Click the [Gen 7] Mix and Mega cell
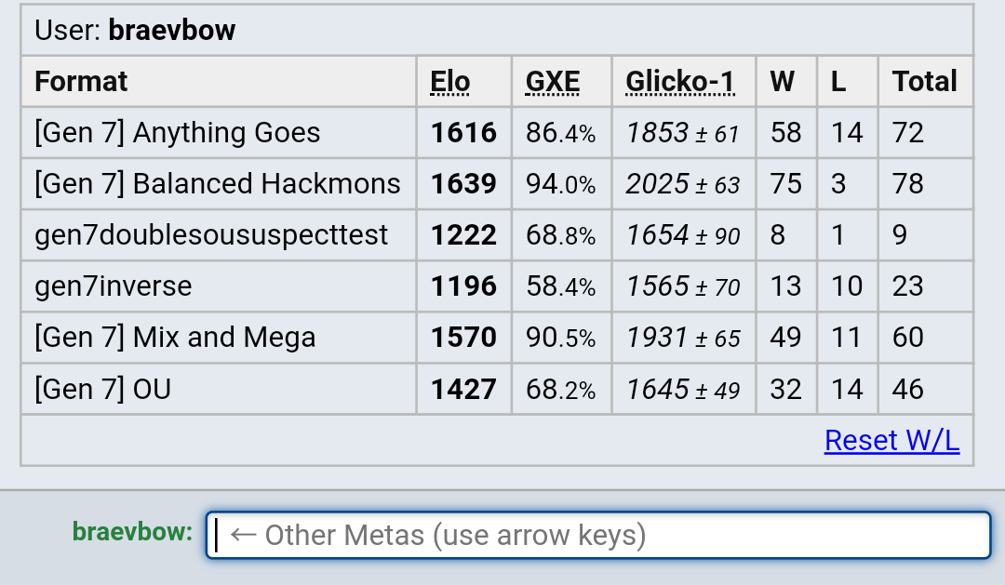1005x585 pixels. click(x=218, y=338)
